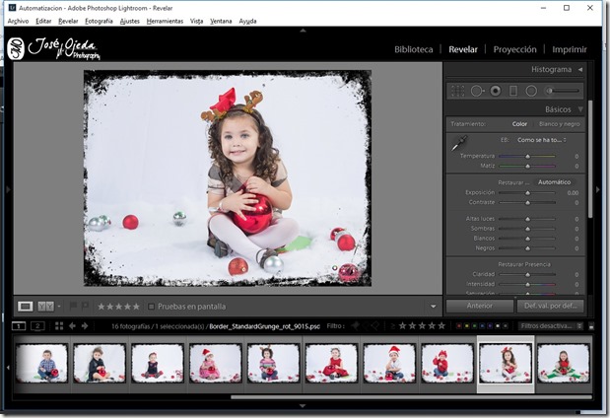
Task: Select the first filmstrip thumbnail, boy in plaid
Action: (41, 364)
